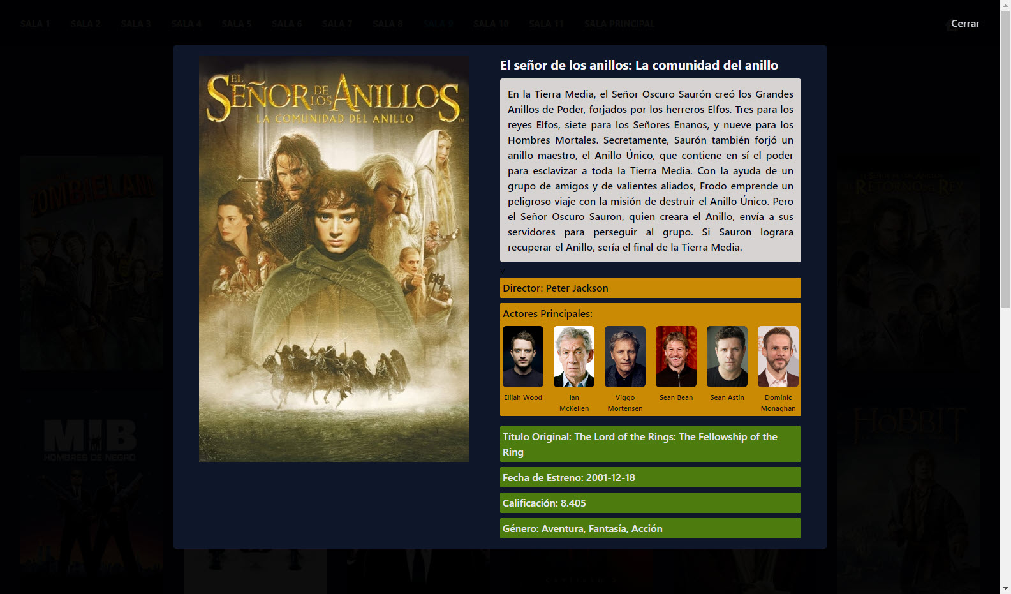1011x594 pixels.
Task: Click Sean Bean's actor photo
Action: (x=675, y=357)
